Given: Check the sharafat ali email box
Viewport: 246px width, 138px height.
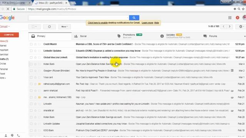Looking at the screenshot, I should [31, 110].
